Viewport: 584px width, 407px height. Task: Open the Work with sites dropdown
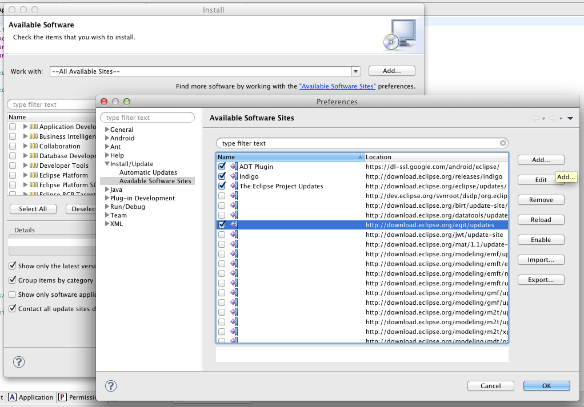pyautogui.click(x=355, y=71)
